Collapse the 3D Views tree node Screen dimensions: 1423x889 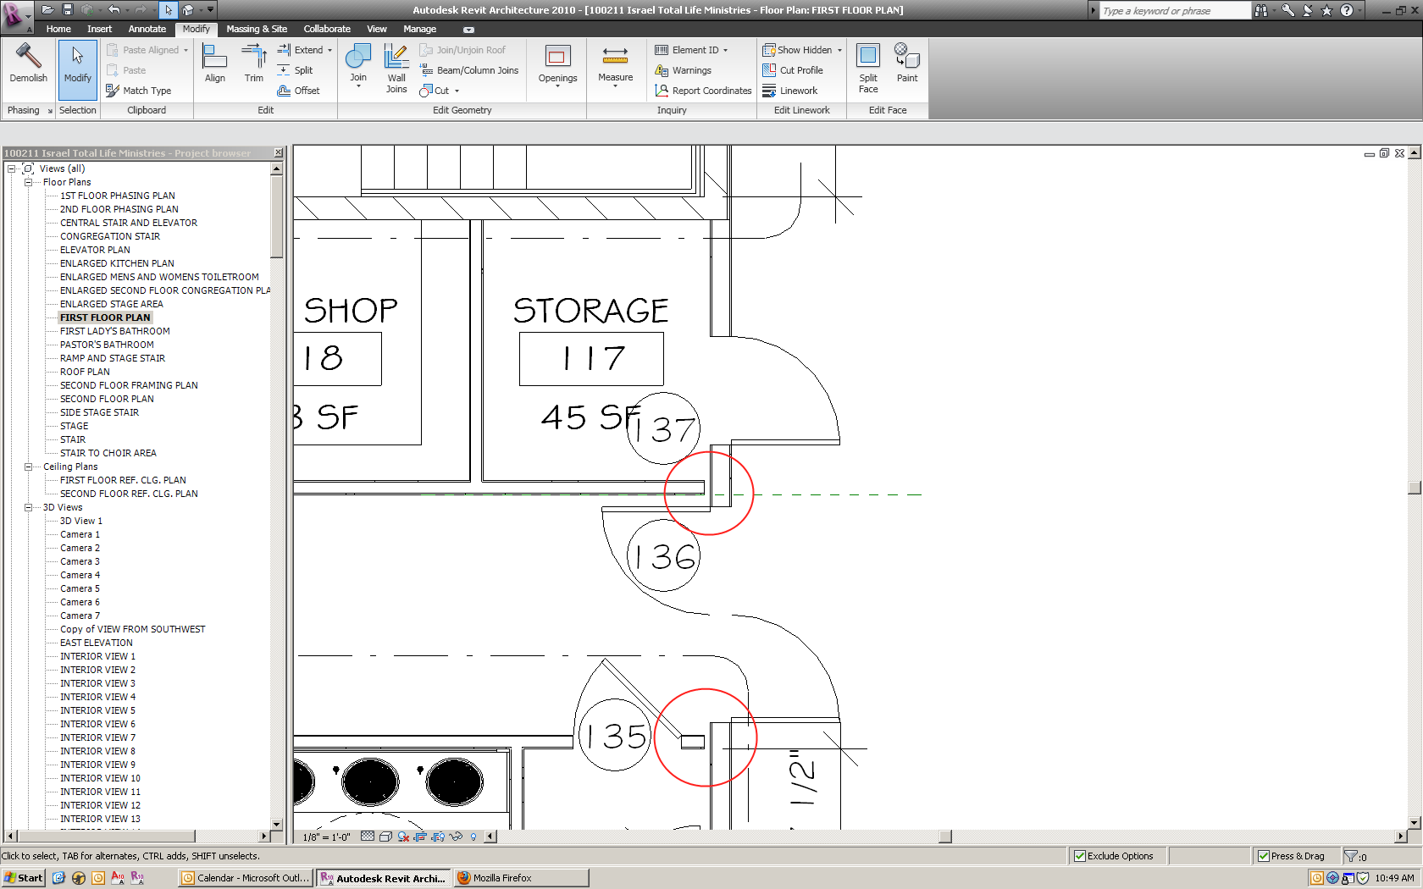[28, 507]
